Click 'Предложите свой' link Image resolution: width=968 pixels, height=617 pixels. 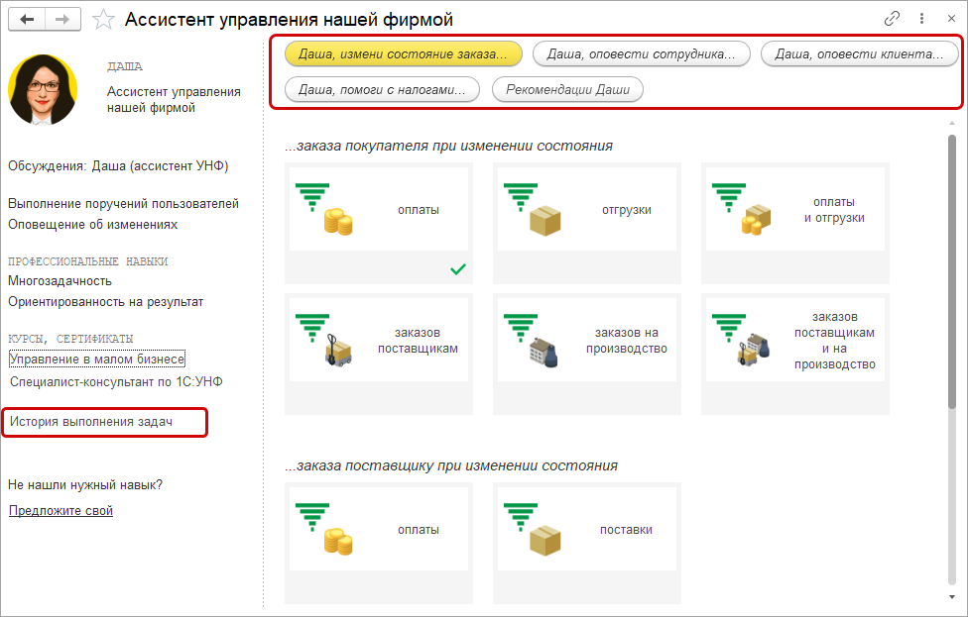click(60, 510)
